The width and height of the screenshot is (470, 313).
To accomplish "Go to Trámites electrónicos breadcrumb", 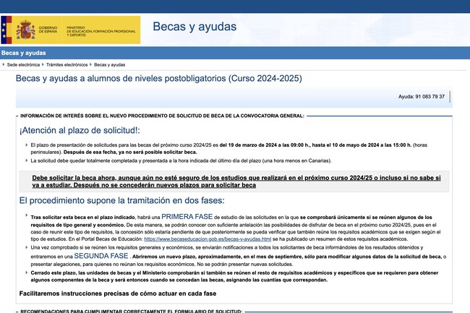I will (69, 65).
